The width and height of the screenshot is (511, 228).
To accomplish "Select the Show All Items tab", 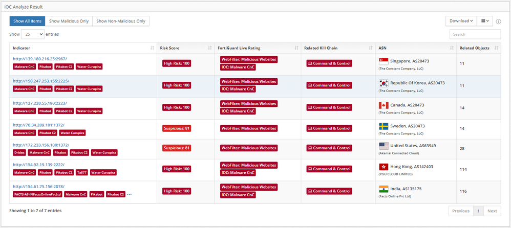I will [27, 21].
